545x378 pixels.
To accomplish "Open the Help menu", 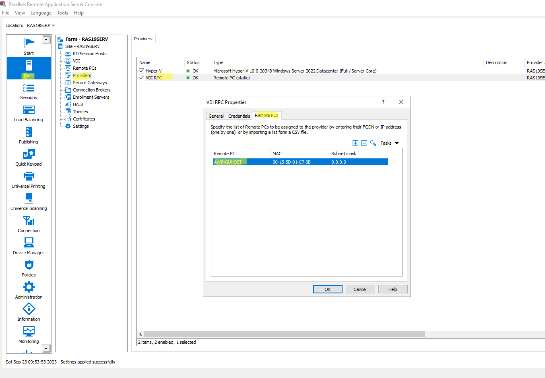I will pos(78,13).
